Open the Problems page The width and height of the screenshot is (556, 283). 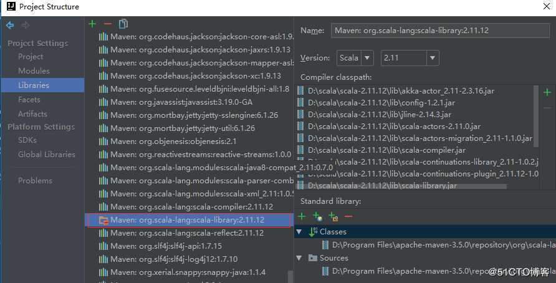tap(35, 181)
